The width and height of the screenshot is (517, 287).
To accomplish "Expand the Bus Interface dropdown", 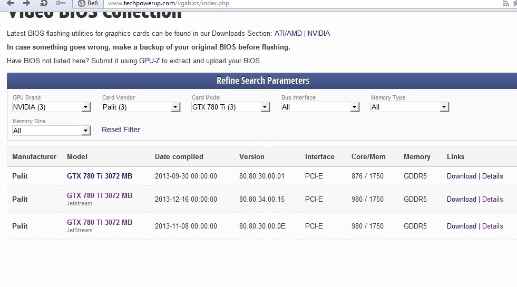I will coord(320,107).
